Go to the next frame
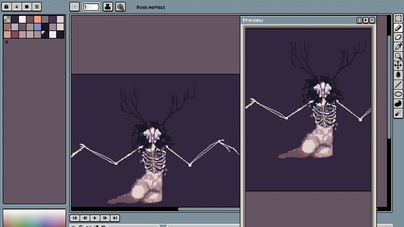The width and height of the screenshot is (404, 227). pos(105,218)
